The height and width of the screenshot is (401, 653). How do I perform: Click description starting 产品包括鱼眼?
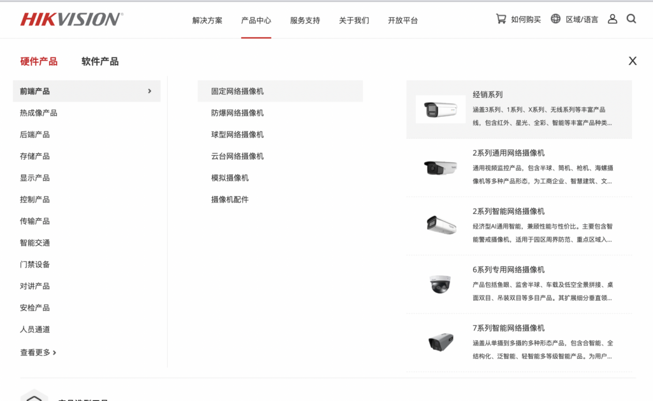543,291
